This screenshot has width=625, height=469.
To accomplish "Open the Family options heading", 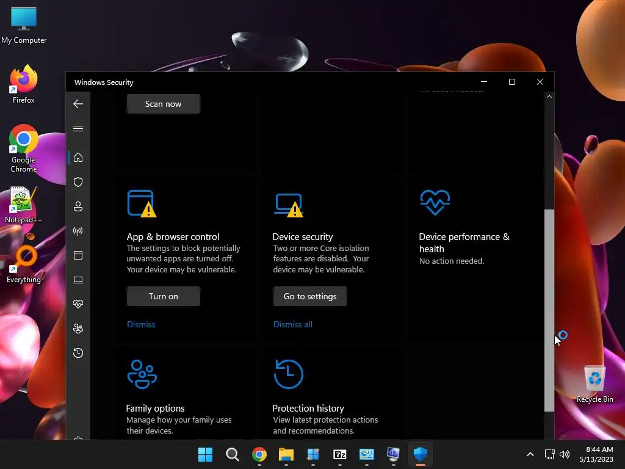I will [x=156, y=409].
